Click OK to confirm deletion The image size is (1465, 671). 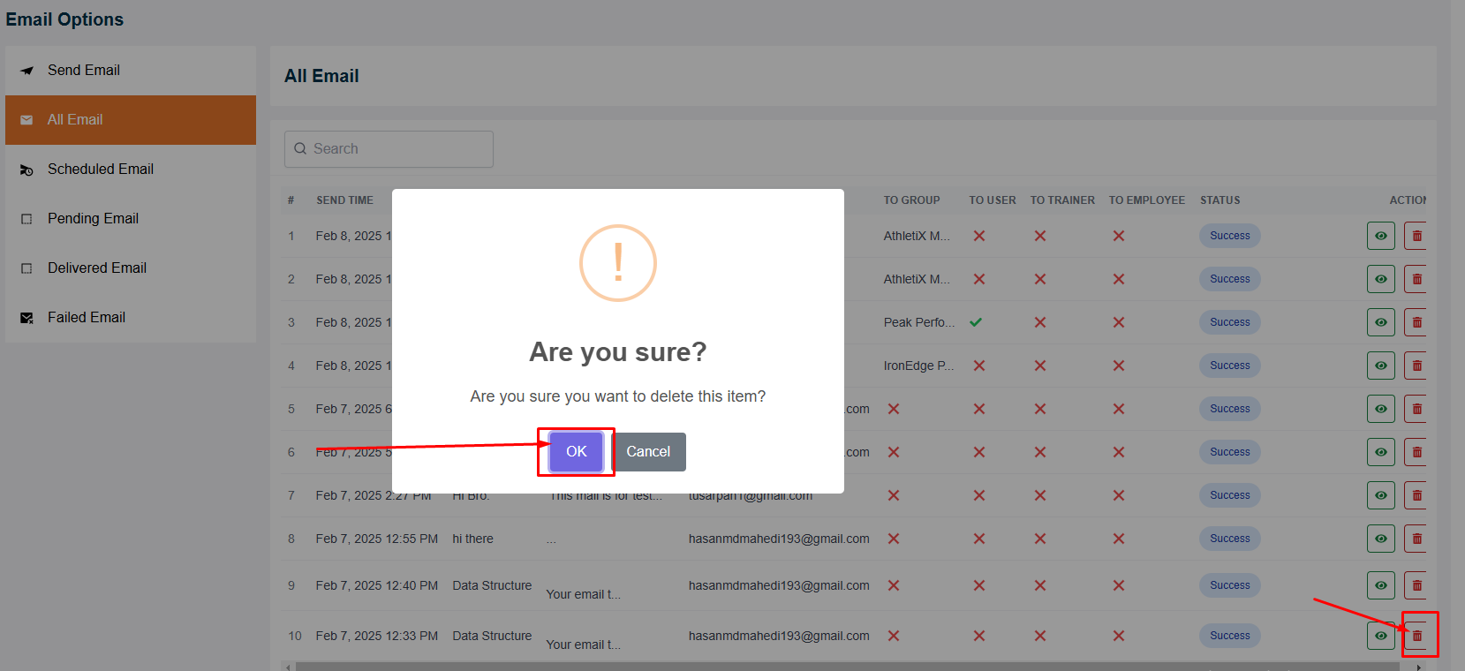[576, 451]
